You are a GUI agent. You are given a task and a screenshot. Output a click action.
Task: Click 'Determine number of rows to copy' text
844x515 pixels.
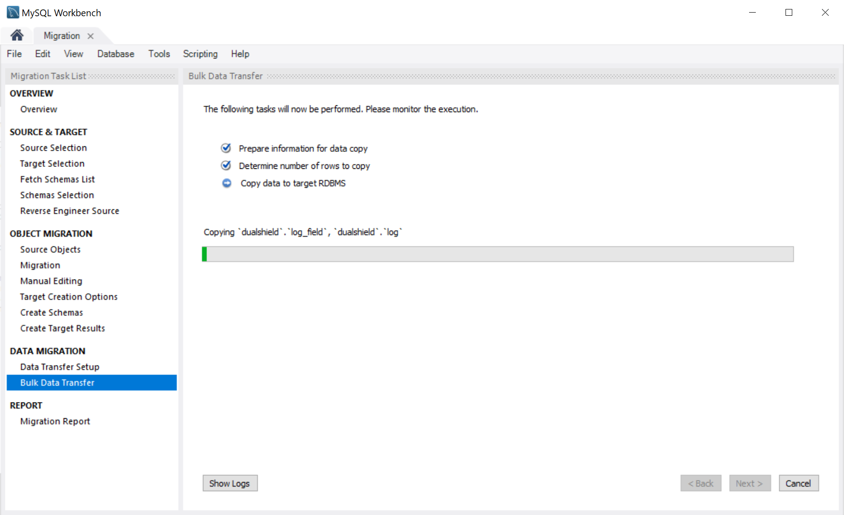305,166
